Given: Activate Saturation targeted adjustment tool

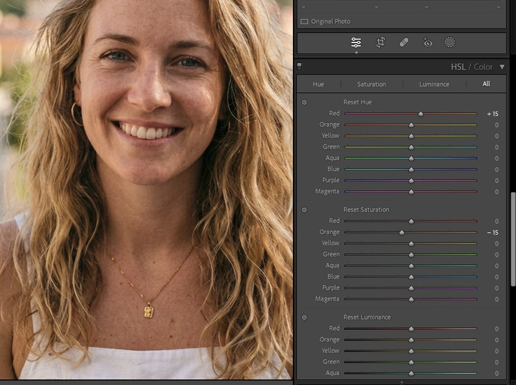Looking at the screenshot, I should pyautogui.click(x=304, y=210).
